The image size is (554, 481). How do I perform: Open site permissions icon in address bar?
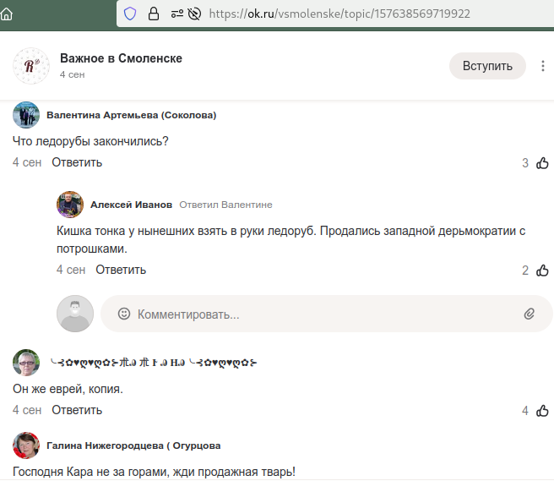tap(177, 14)
